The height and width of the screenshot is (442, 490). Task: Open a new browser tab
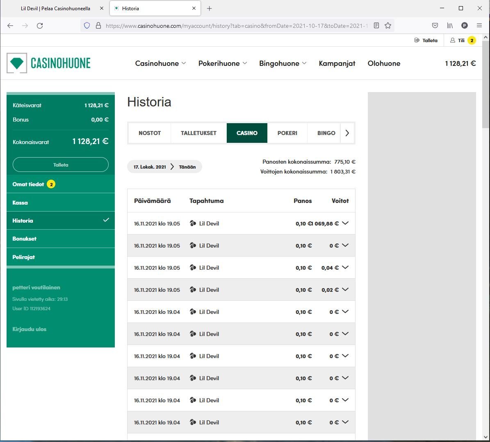[x=210, y=9]
